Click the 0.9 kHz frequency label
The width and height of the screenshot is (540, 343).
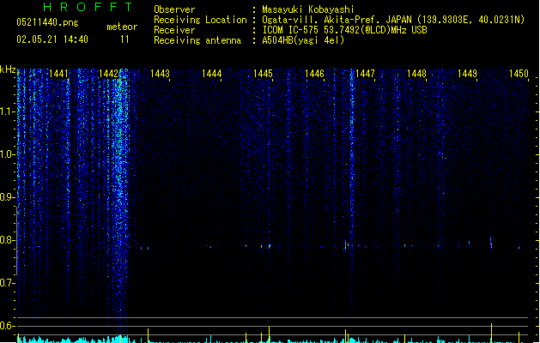click(x=7, y=197)
